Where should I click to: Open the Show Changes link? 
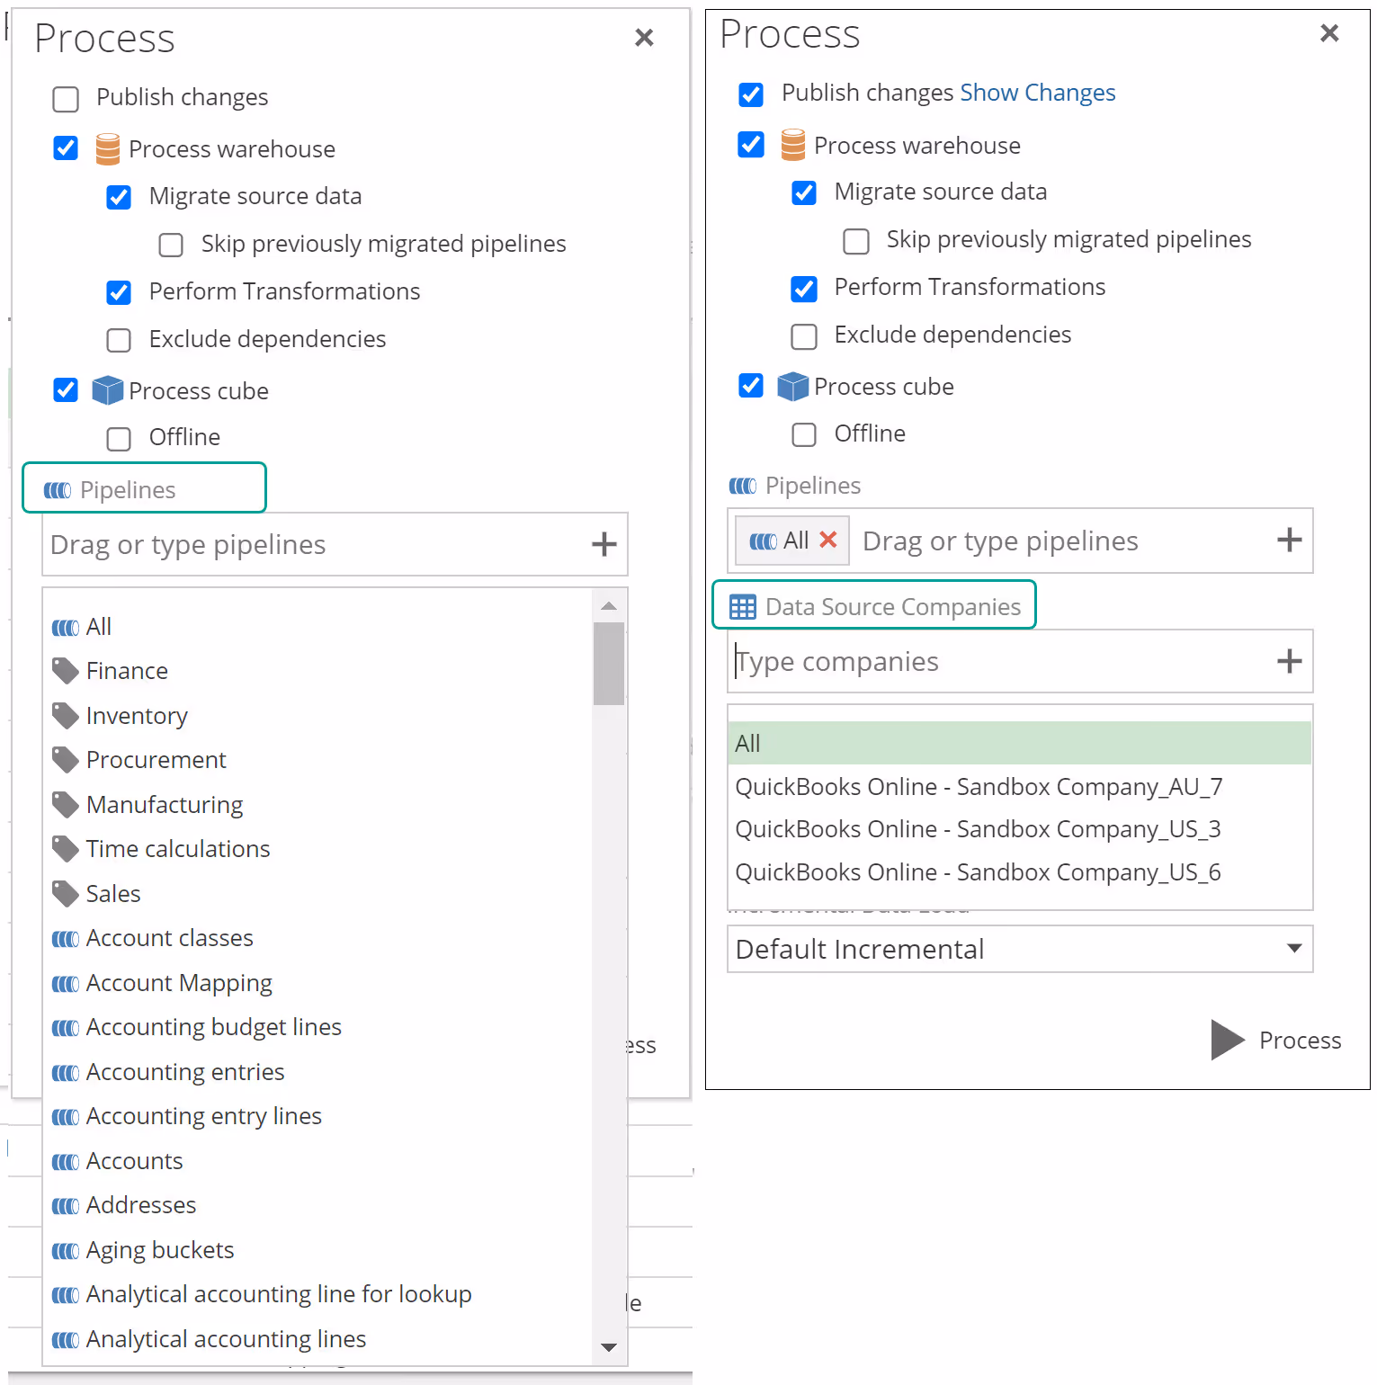click(x=1037, y=93)
